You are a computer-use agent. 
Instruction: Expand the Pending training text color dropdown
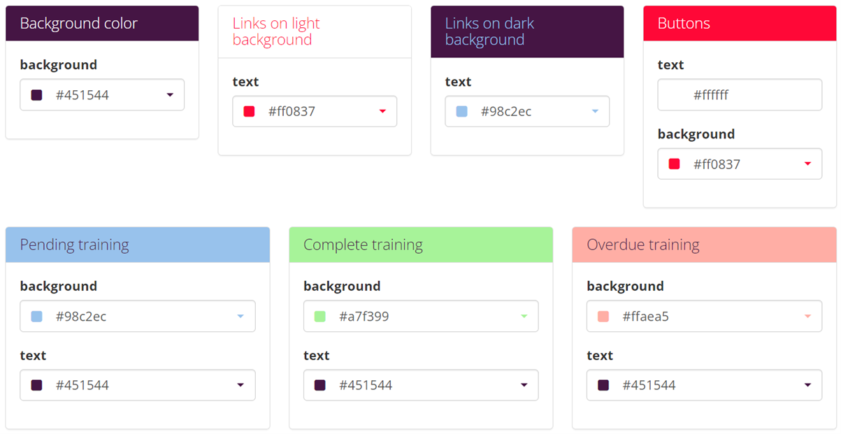(x=240, y=385)
